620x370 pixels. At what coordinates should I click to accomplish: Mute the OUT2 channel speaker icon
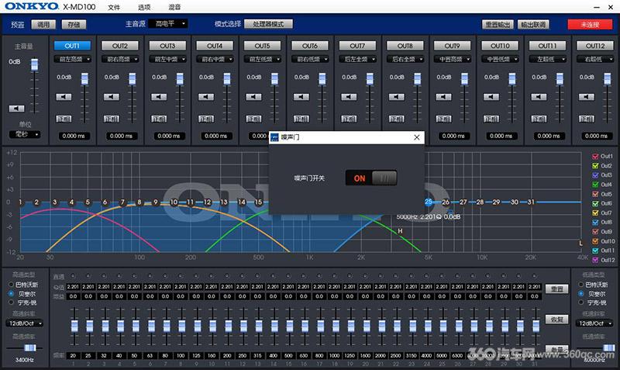pos(111,97)
